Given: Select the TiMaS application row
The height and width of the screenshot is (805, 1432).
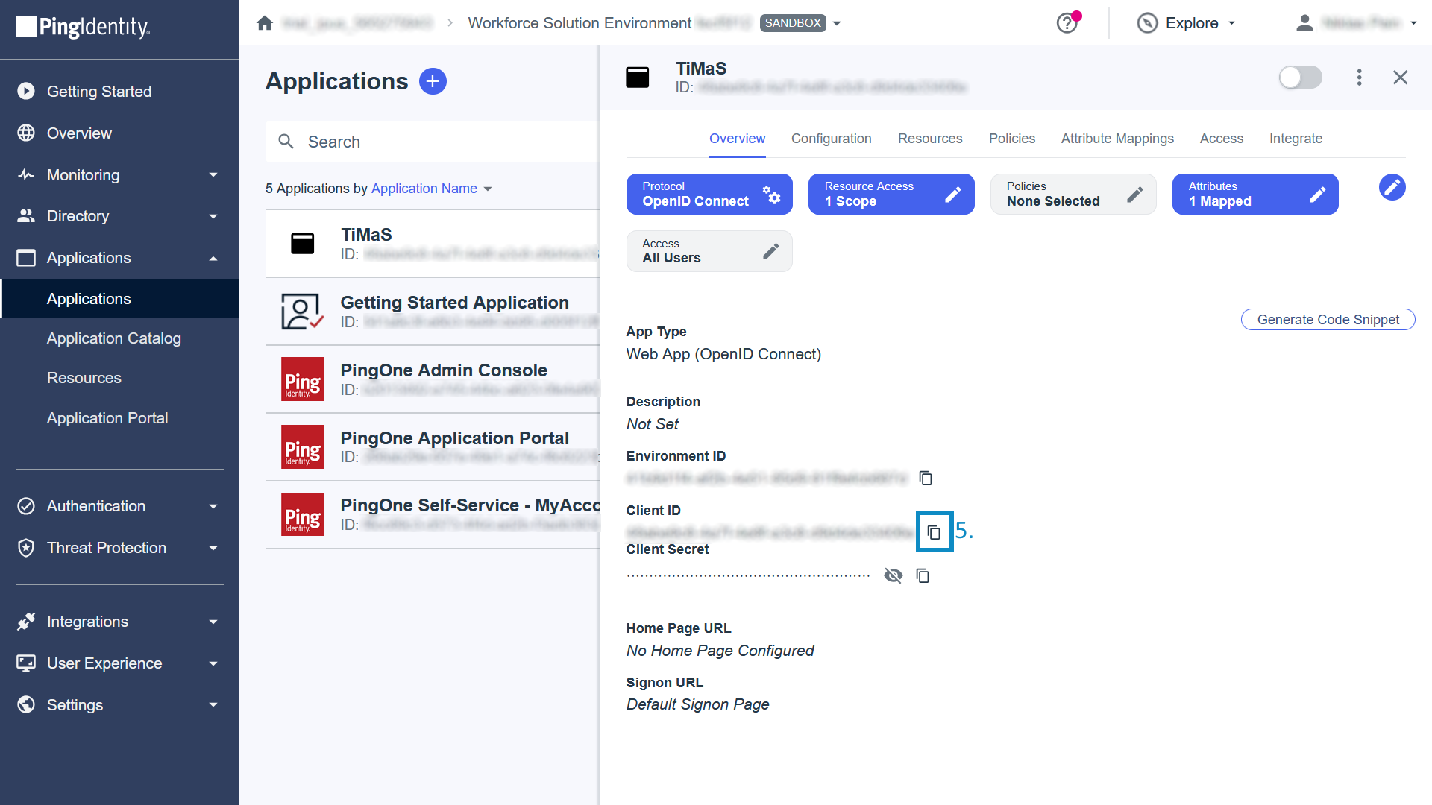Looking at the screenshot, I should pos(433,244).
